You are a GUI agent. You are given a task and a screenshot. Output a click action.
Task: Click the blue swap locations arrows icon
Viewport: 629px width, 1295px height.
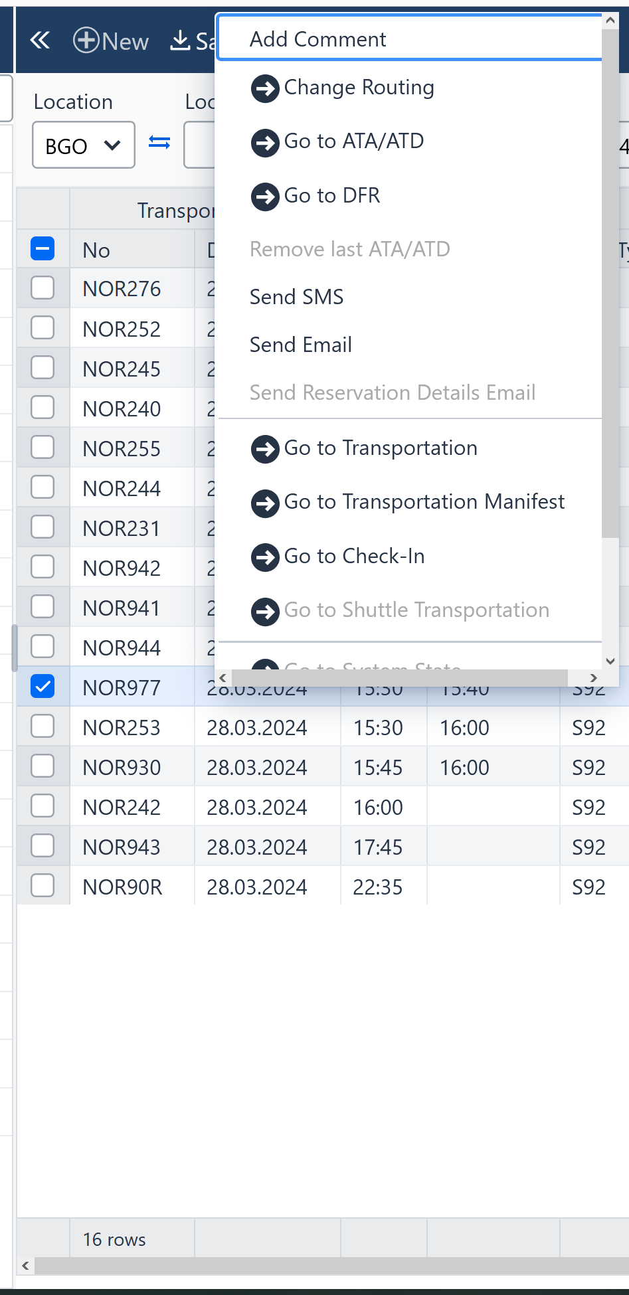coord(159,143)
